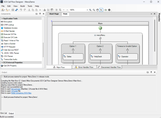This screenshot has height=118, width=161.
Task: Click the Build all toolbar icon
Action: coord(48,10)
